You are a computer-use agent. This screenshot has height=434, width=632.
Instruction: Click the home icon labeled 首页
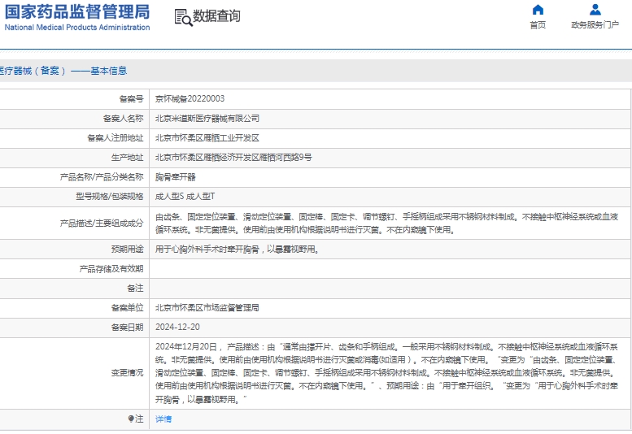(x=538, y=9)
